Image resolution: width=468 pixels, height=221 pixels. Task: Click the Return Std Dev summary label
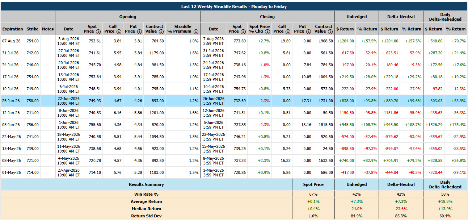[146, 216]
